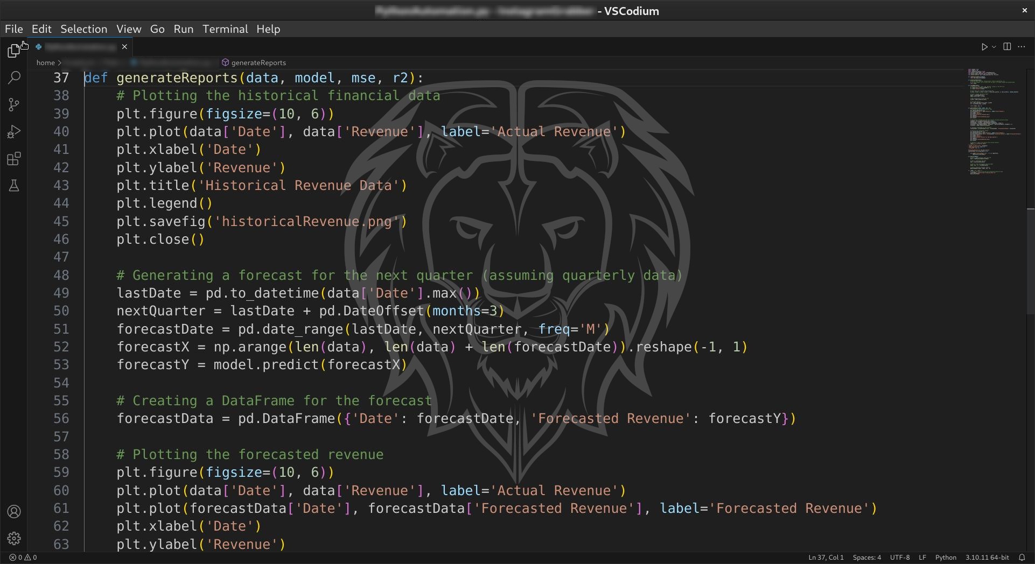Screen dimensions: 1035x564
Task: Open the notifications bell
Action: coord(1022,558)
